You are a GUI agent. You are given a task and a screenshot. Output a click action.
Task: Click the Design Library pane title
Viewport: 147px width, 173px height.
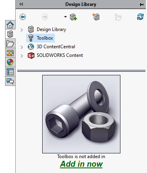[81, 4]
